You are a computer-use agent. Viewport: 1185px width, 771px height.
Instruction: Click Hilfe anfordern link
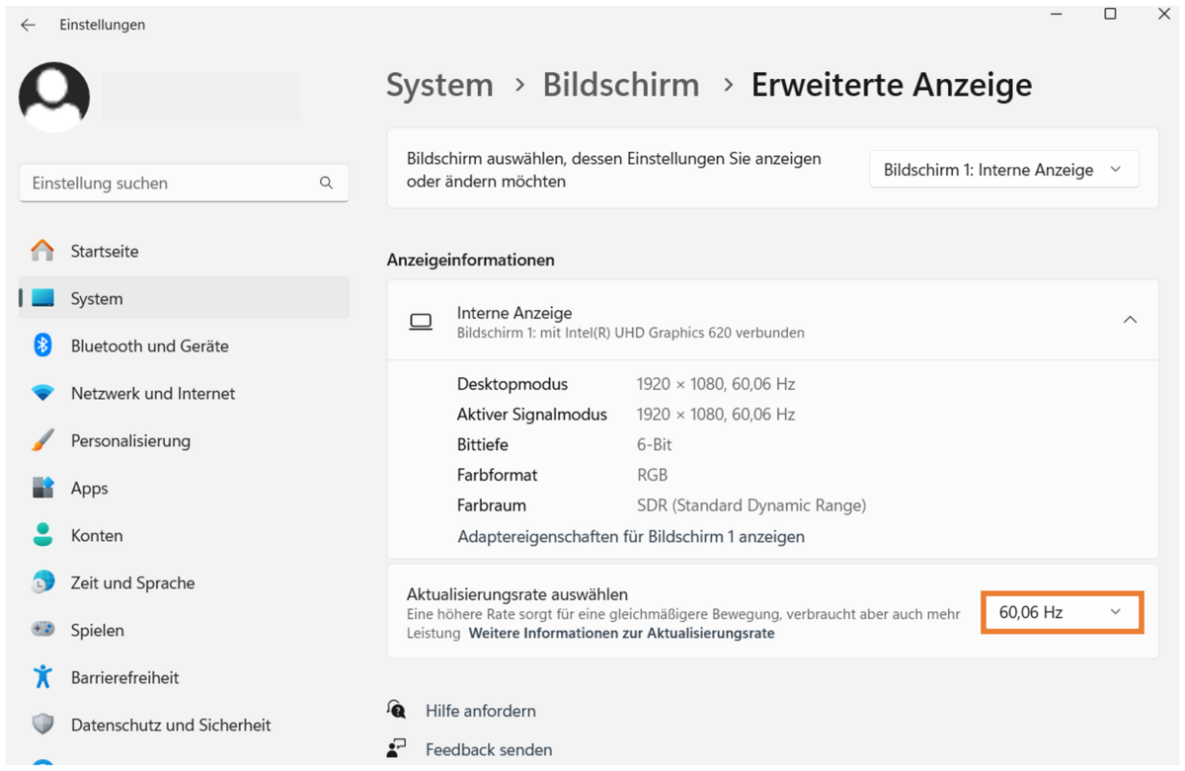(481, 711)
